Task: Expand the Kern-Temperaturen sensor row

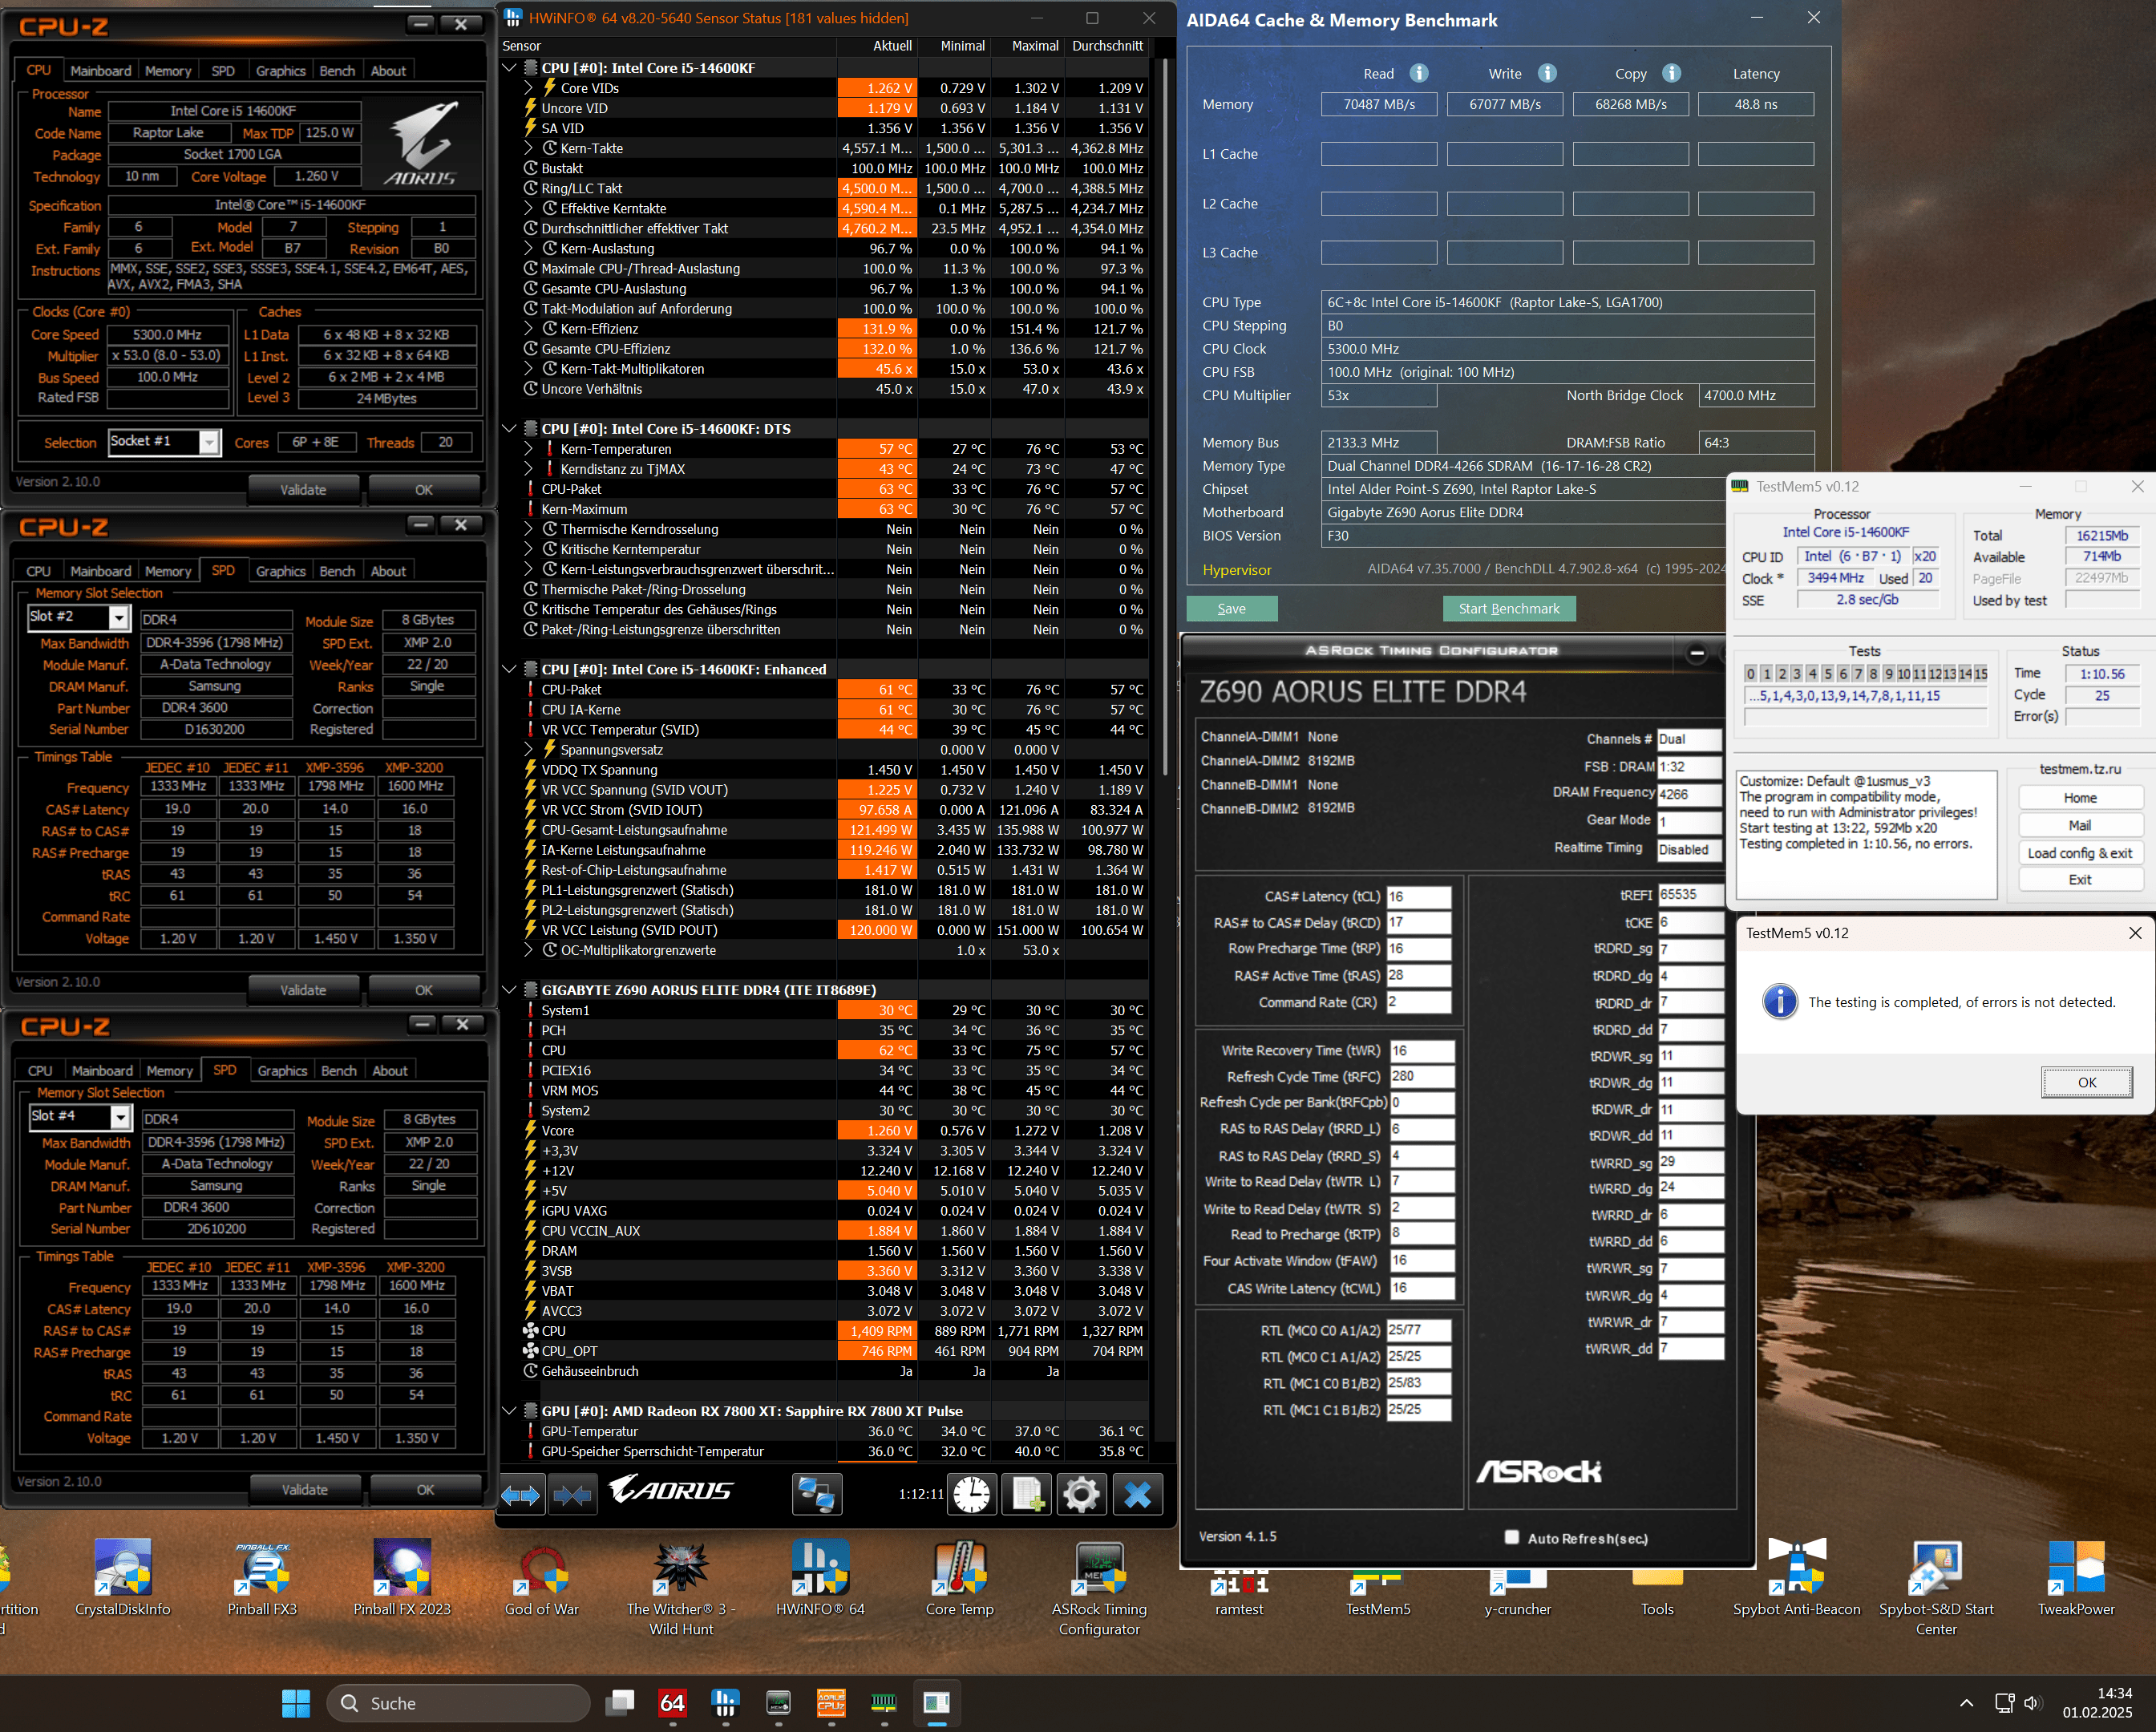Action: [529, 449]
